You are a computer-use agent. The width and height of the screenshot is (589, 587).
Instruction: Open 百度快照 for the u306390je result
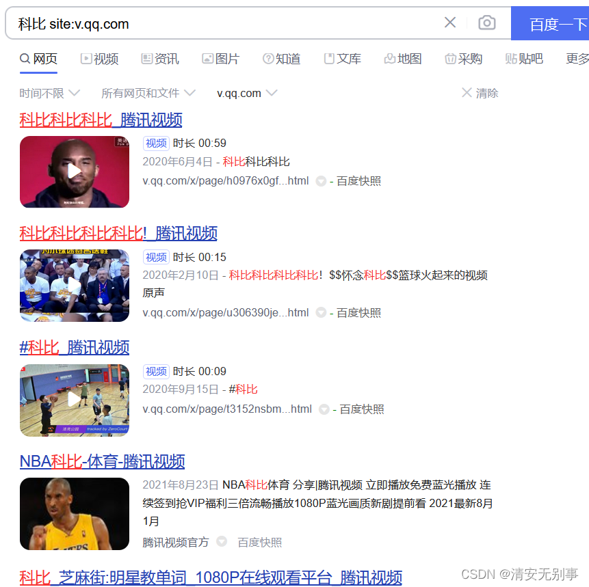358,313
